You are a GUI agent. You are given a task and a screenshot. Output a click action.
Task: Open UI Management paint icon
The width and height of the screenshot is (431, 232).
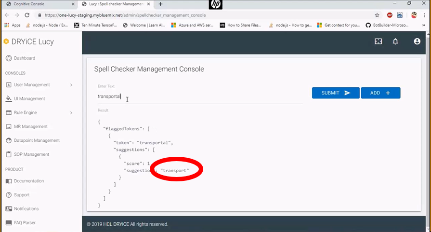9,98
